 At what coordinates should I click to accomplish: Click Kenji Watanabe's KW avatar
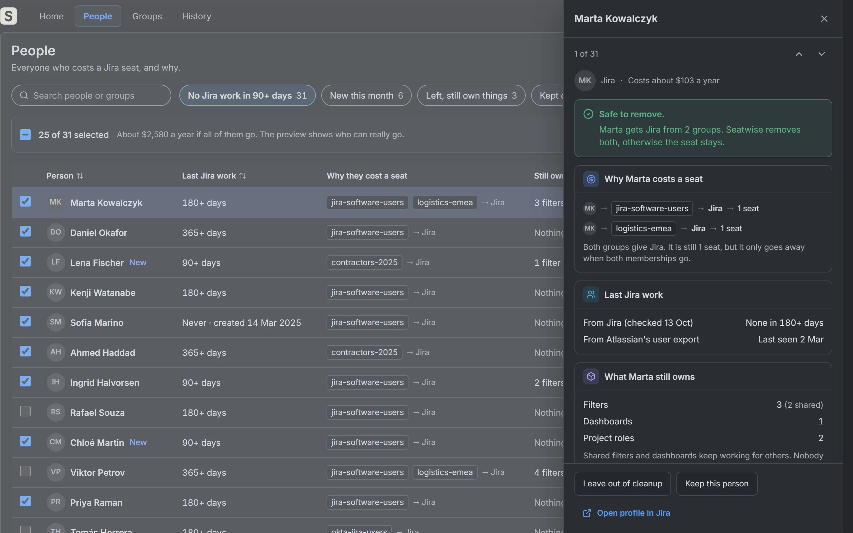pos(56,292)
